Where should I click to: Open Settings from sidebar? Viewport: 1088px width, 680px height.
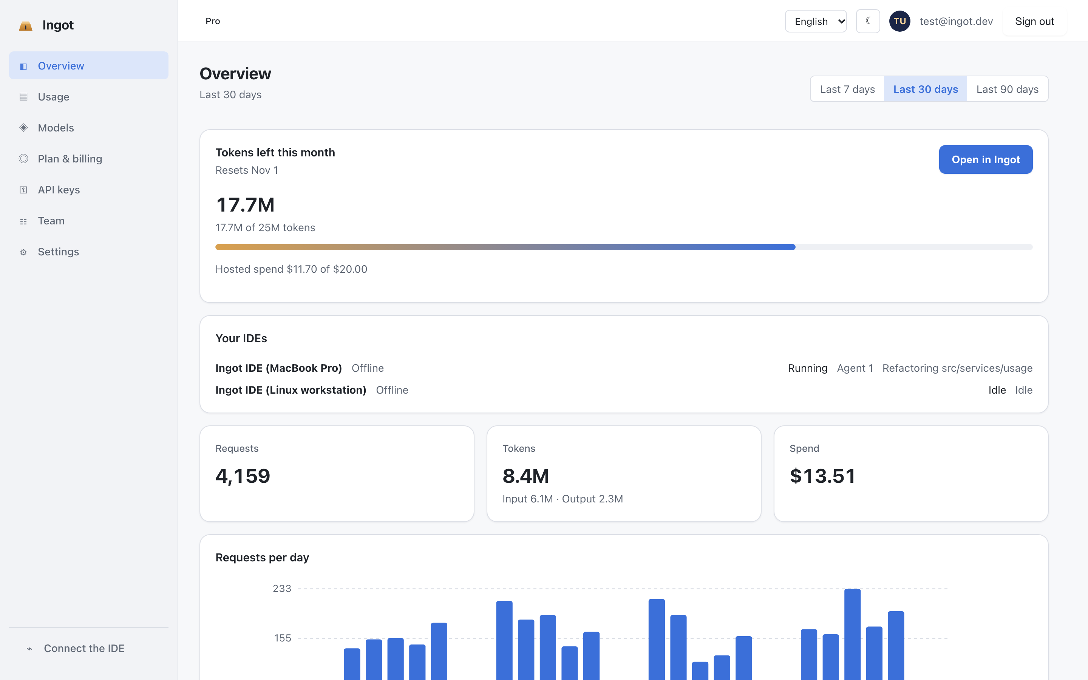click(x=88, y=252)
